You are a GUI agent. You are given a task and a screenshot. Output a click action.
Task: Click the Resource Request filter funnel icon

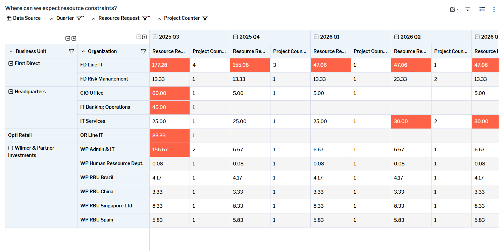(x=145, y=18)
